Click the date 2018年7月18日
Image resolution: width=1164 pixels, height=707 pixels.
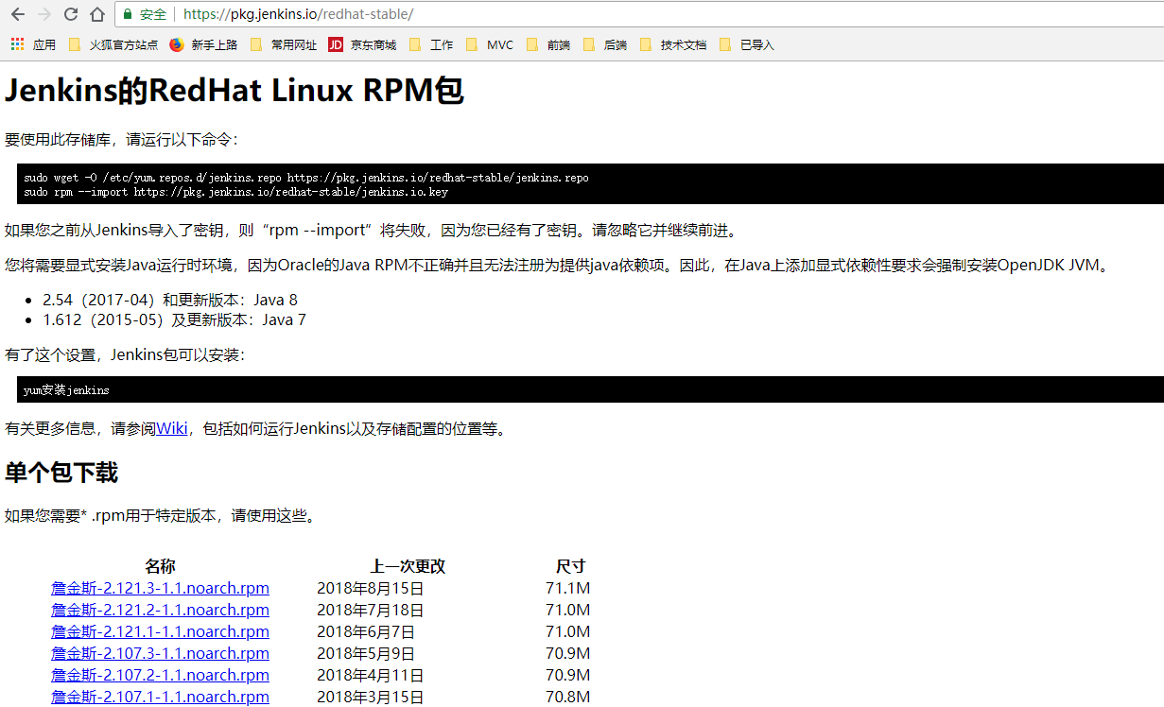click(x=371, y=610)
